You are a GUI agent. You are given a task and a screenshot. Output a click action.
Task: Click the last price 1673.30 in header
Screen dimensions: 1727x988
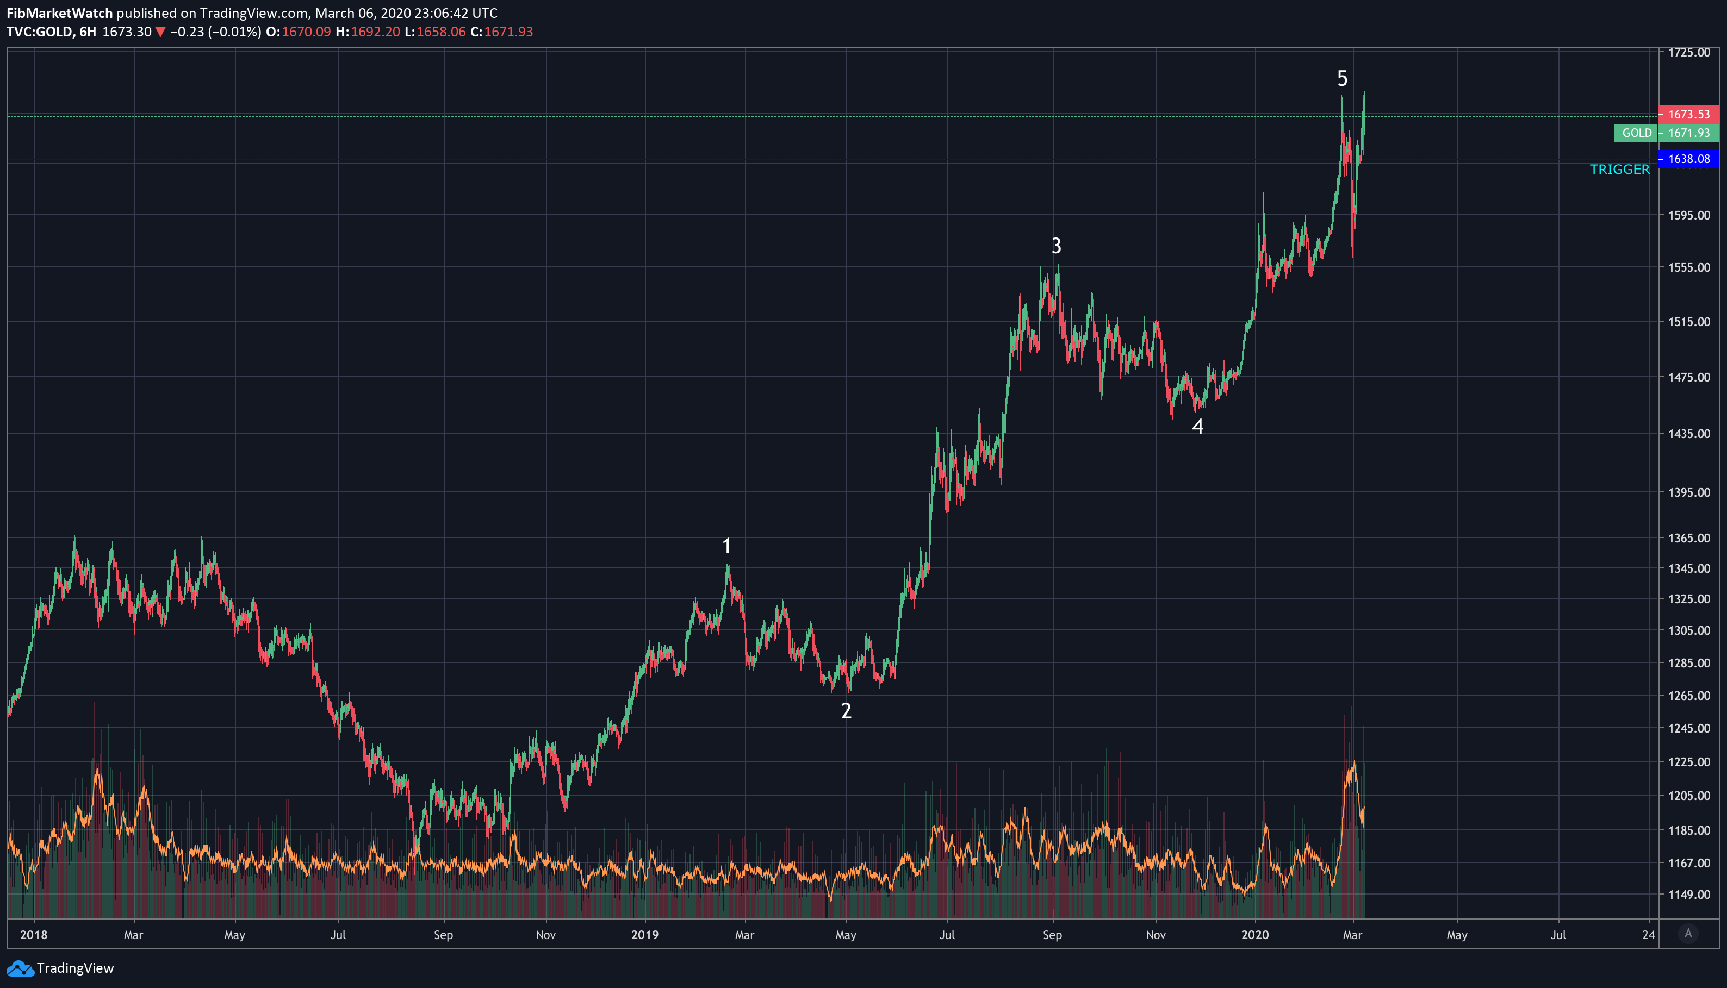(127, 32)
